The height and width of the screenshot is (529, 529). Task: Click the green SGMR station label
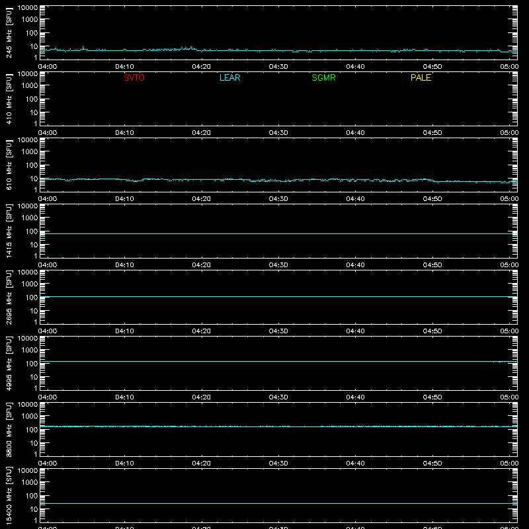tap(323, 77)
